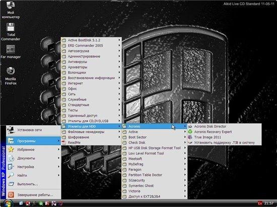Select the MyDefrag menu entry

tap(154, 164)
